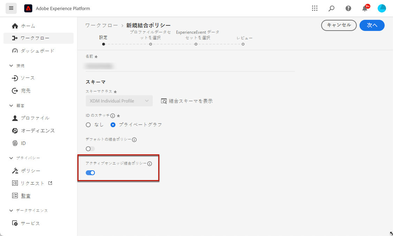
Task: Open サービス in sidebar
Action: click(x=39, y=223)
